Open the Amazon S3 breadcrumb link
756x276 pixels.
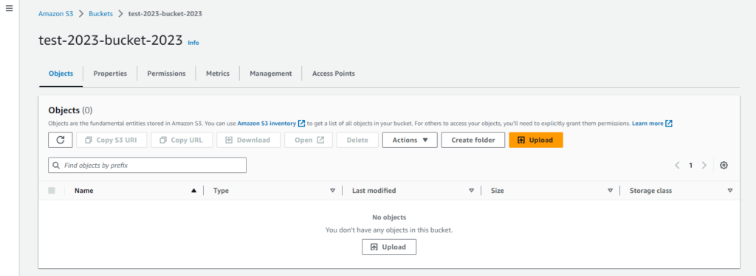56,14
